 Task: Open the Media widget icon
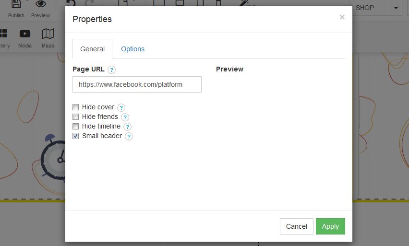[25, 34]
